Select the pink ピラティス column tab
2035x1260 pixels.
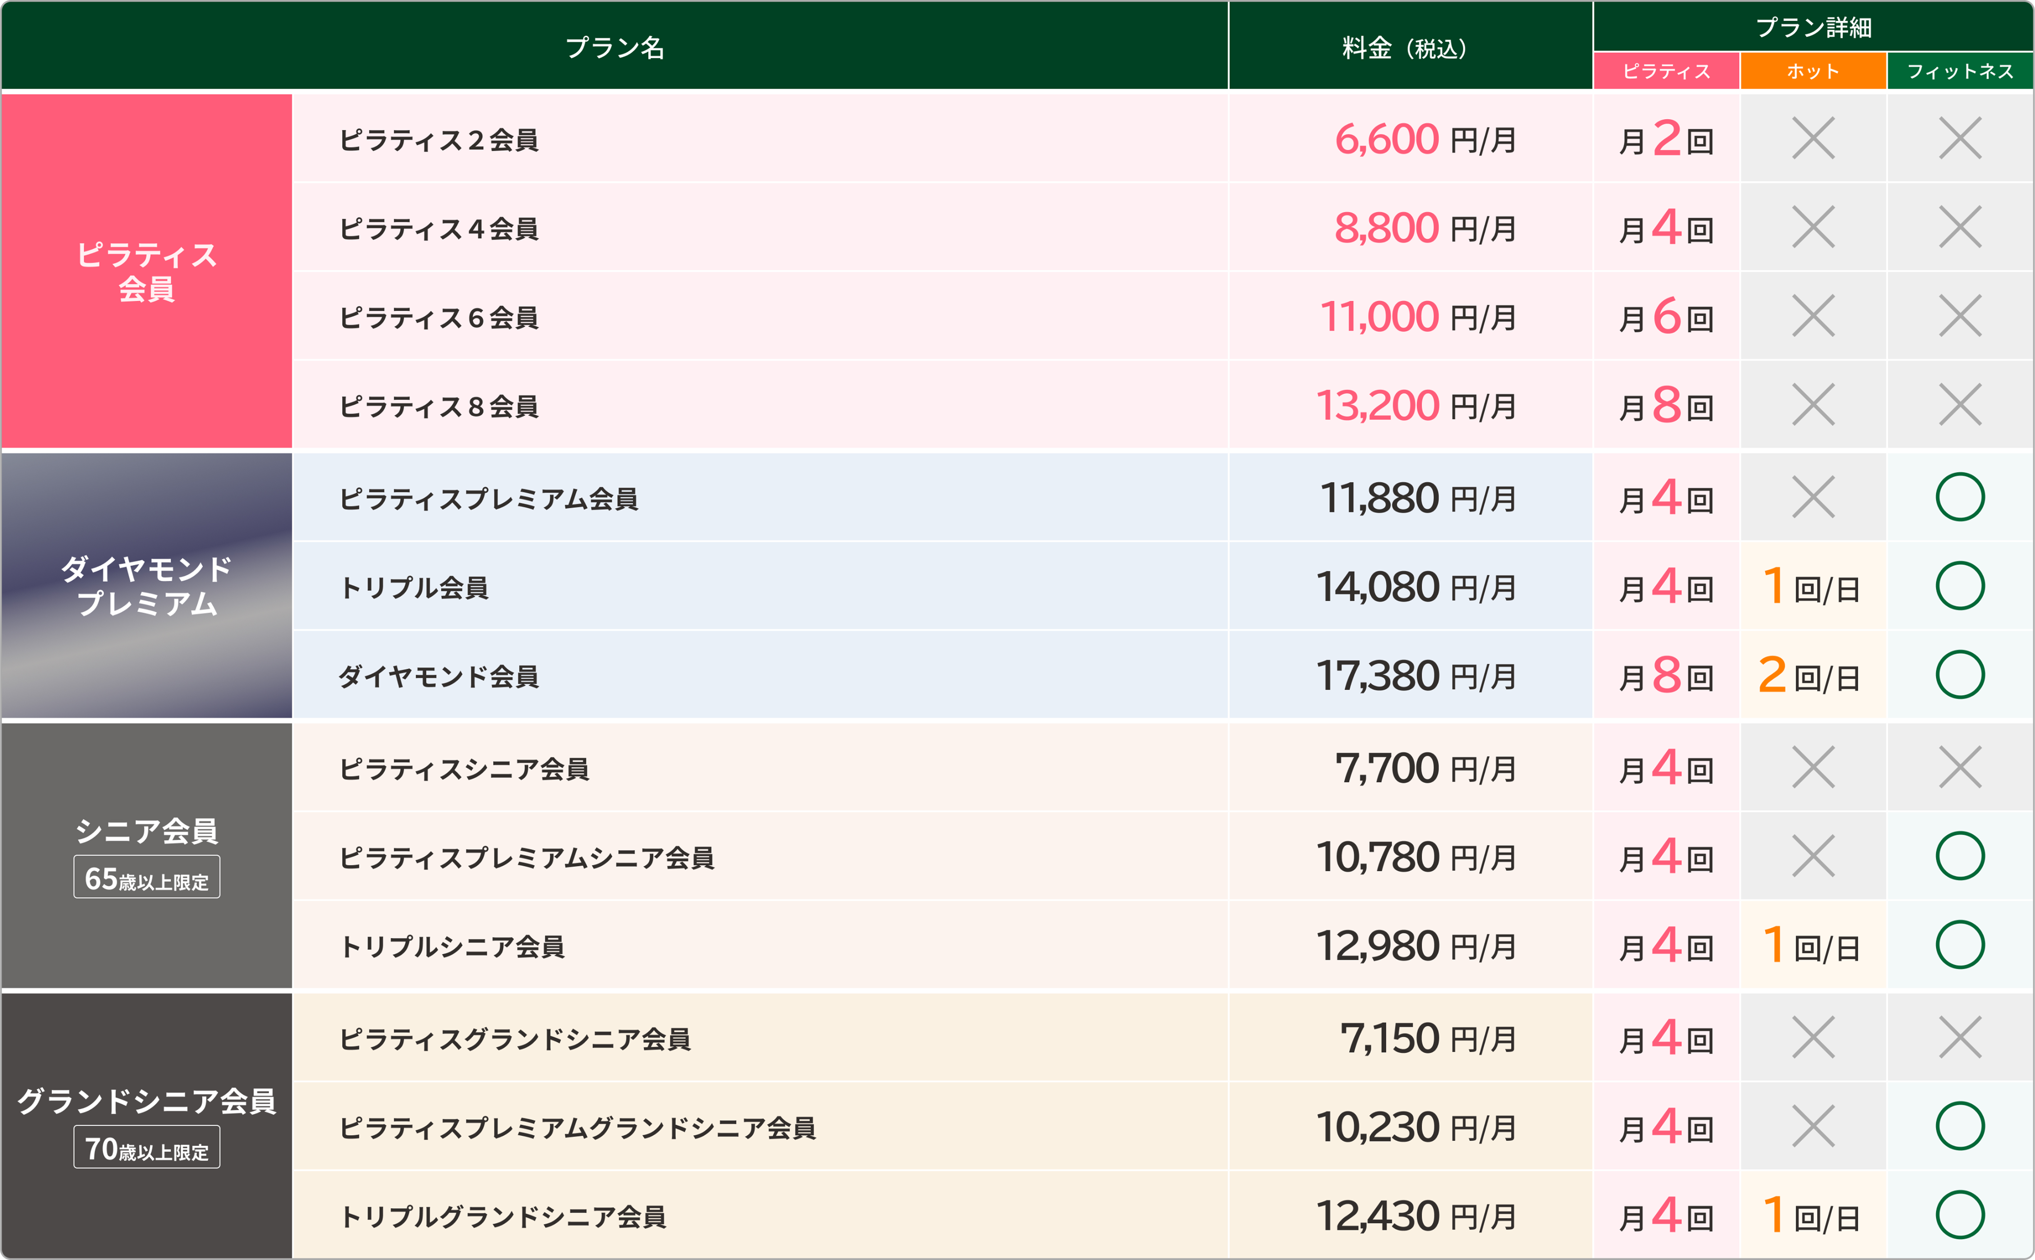pos(1666,71)
